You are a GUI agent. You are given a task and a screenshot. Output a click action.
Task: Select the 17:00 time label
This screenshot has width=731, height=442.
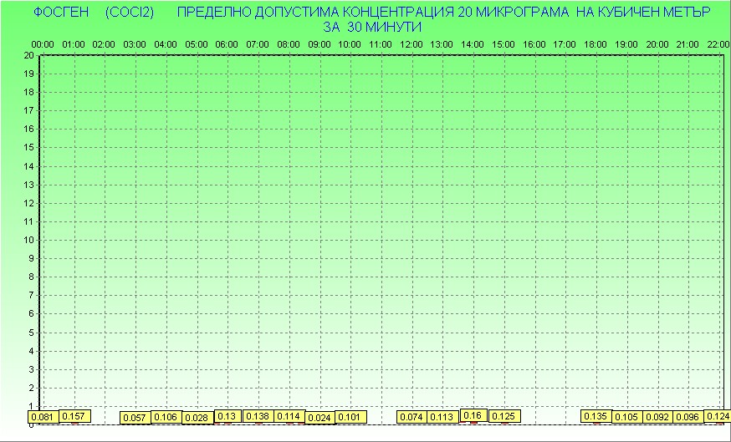[x=565, y=45]
